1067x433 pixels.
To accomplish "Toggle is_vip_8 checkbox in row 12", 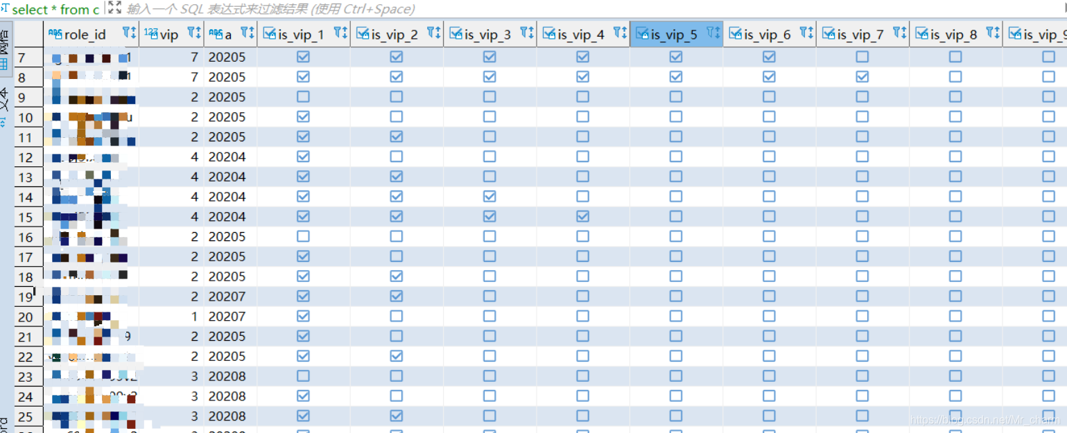I will coord(955,157).
